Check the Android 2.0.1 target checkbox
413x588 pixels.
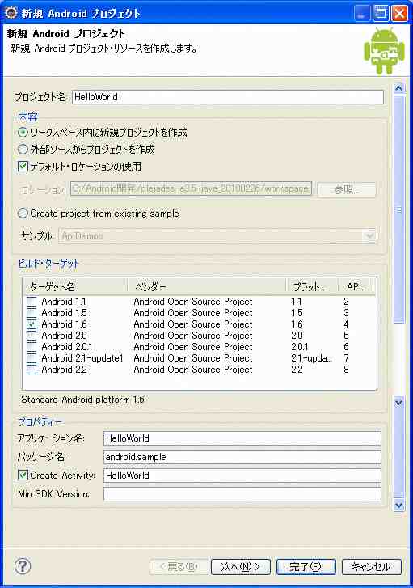[32, 347]
